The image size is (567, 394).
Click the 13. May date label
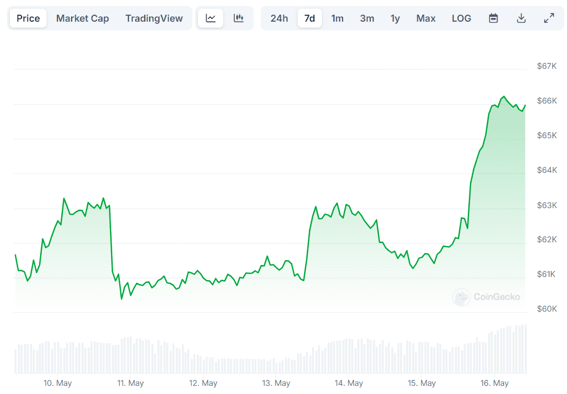point(276,383)
